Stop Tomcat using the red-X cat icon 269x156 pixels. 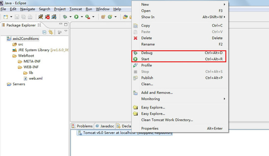[x=47, y=17]
